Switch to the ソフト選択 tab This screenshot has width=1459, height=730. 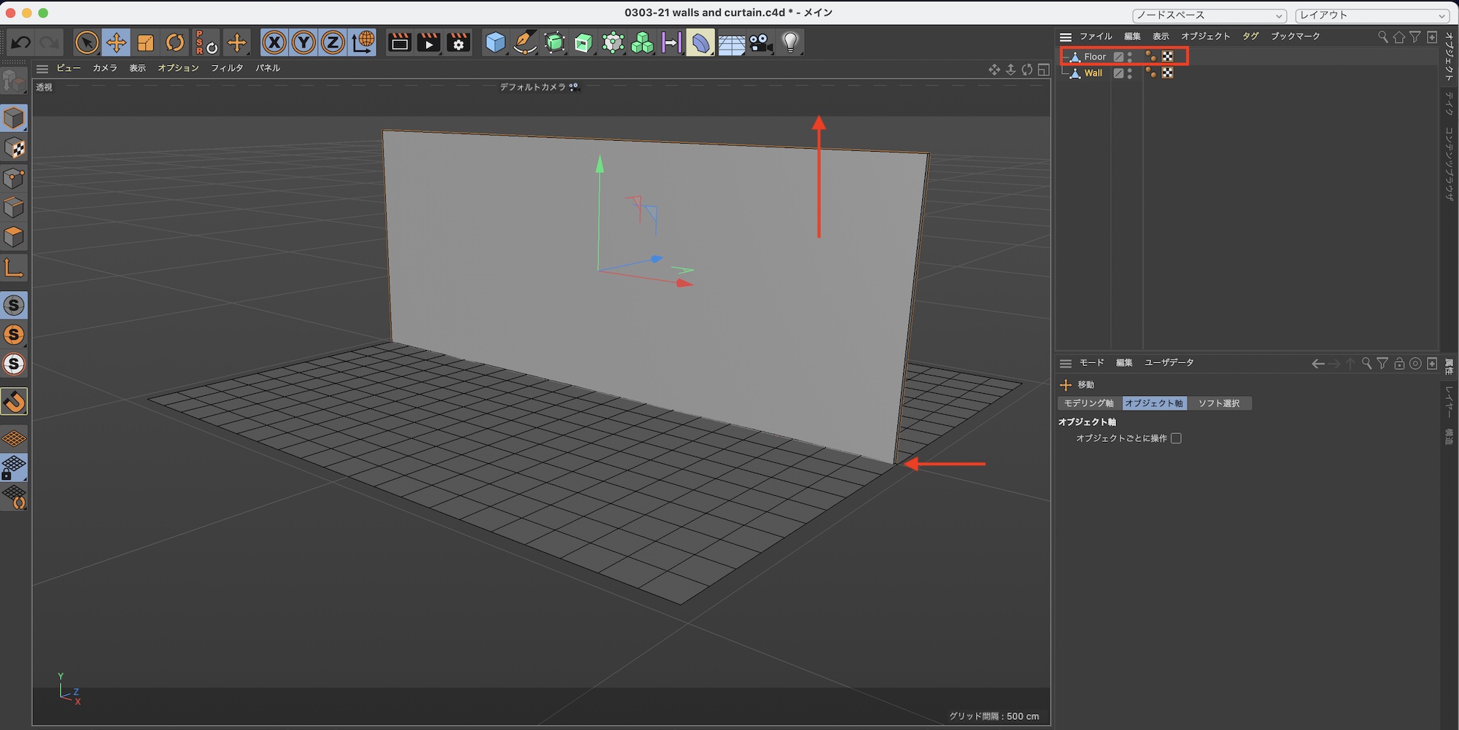click(1218, 403)
